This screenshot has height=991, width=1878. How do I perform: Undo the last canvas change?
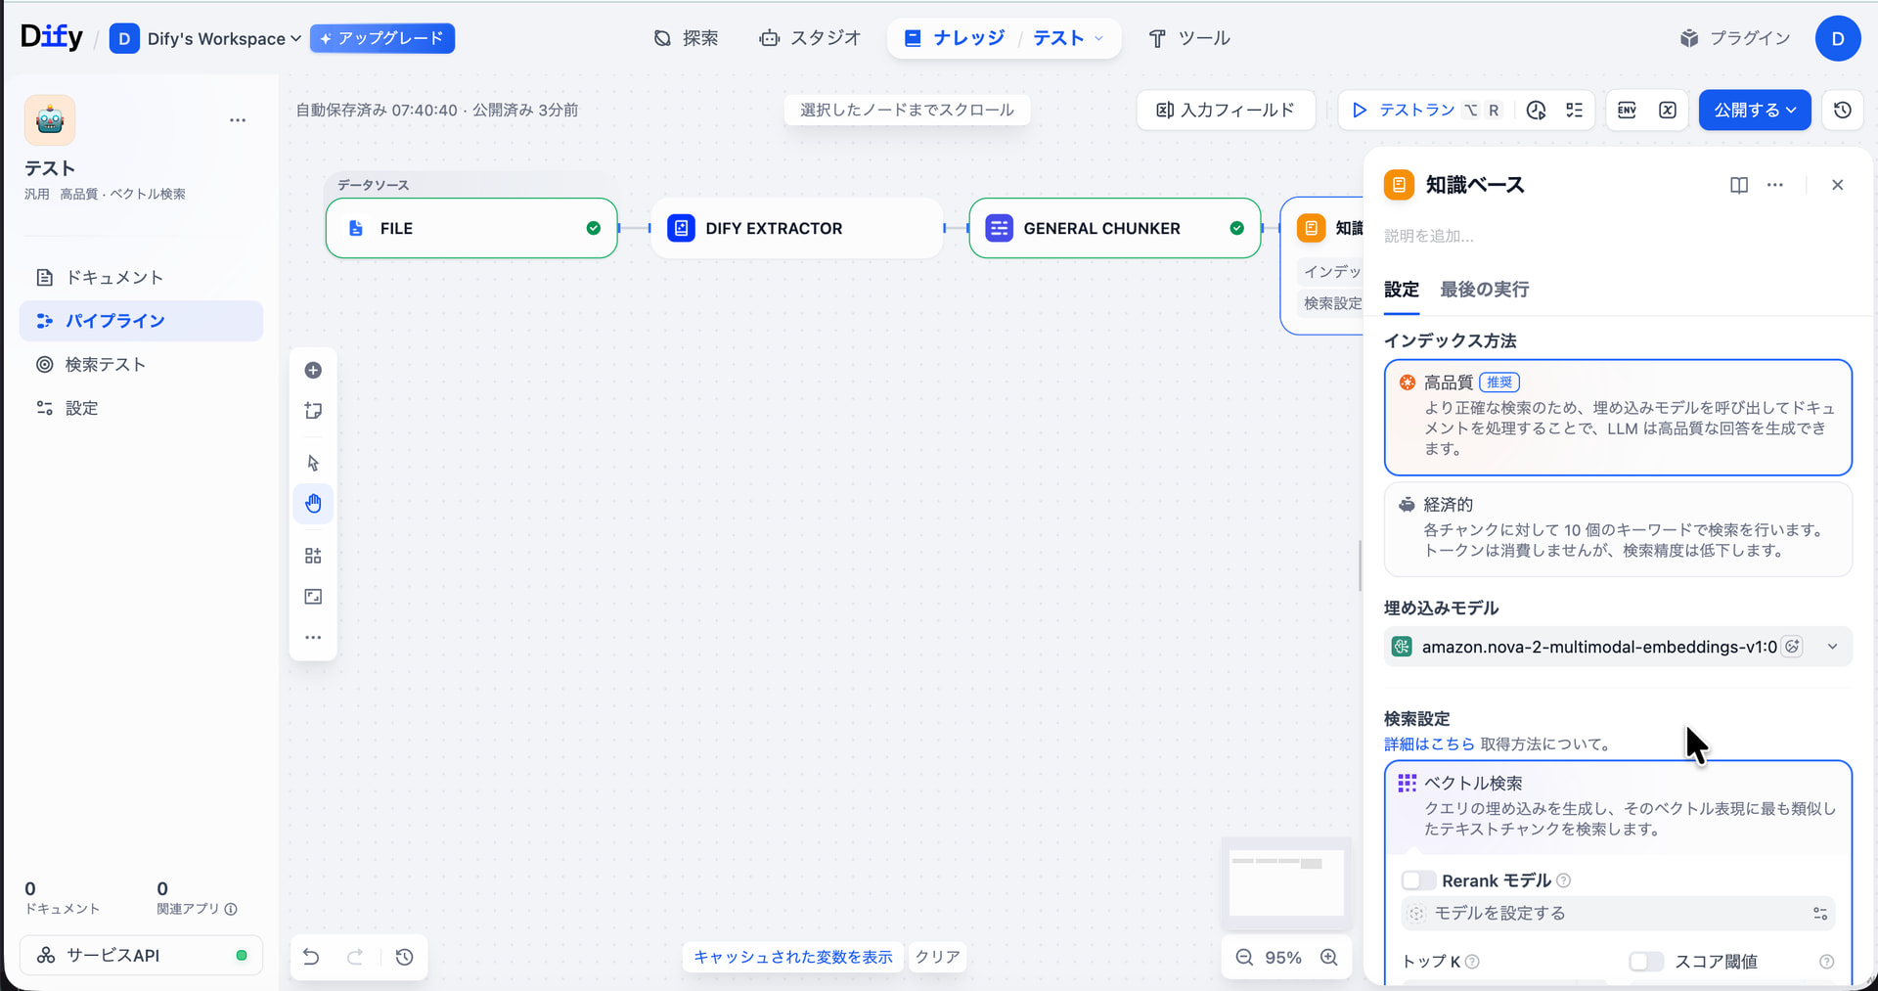point(311,957)
